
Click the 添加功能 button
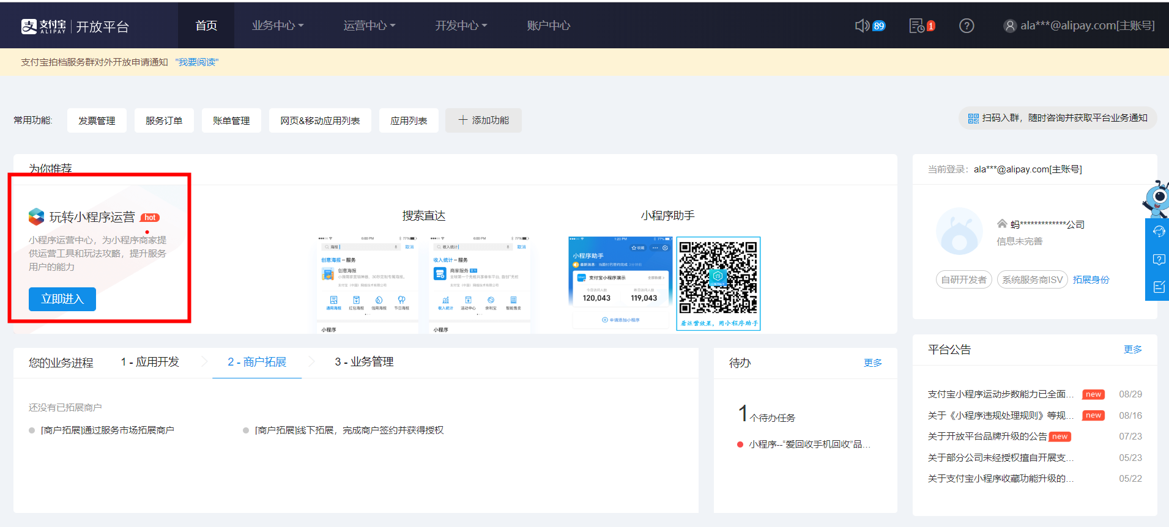[x=483, y=120]
